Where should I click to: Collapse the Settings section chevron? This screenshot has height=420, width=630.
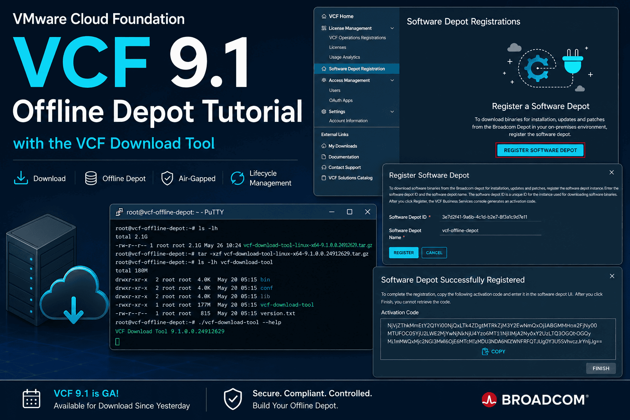[x=392, y=112]
